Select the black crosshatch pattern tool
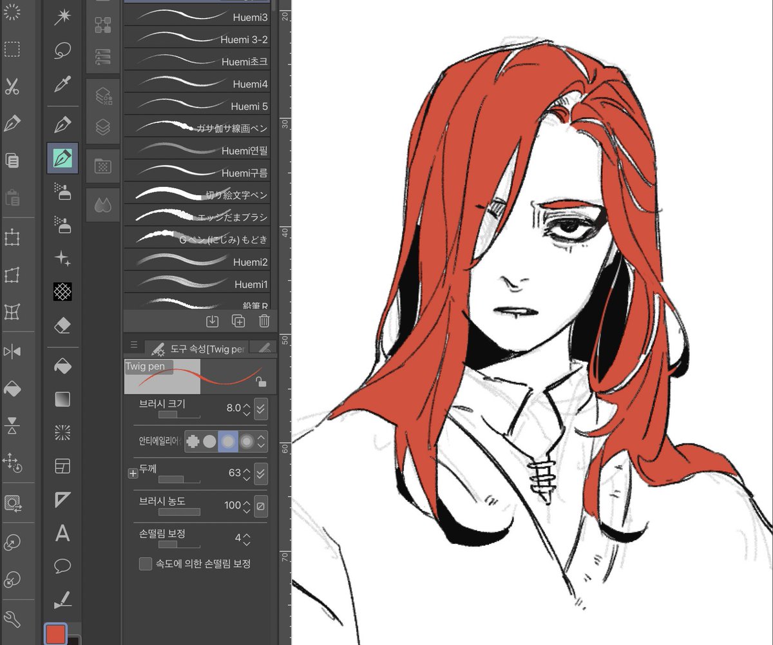This screenshot has height=645, width=773. [62, 292]
